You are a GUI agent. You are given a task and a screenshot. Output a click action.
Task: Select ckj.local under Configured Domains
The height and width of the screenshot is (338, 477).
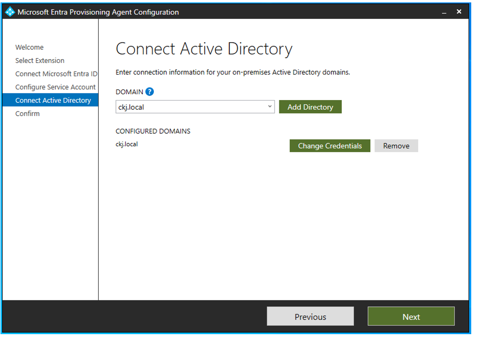[x=127, y=144]
